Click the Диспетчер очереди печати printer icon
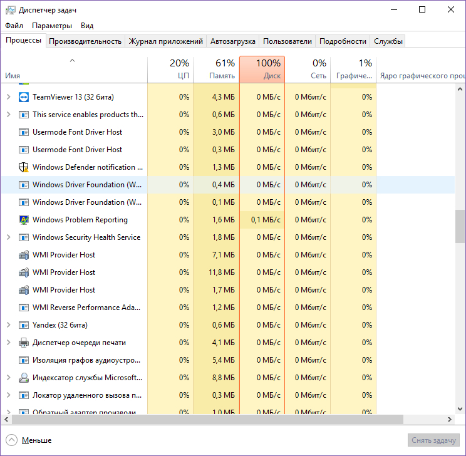 point(24,343)
